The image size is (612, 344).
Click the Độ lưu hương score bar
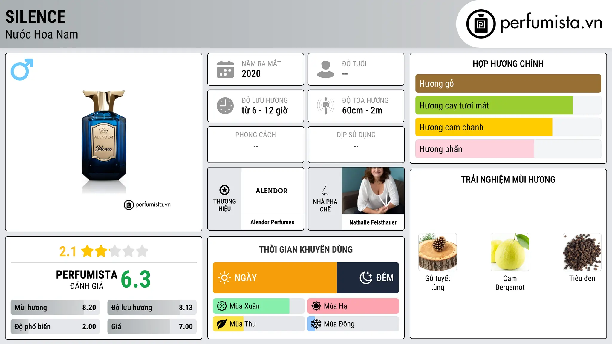tap(152, 308)
